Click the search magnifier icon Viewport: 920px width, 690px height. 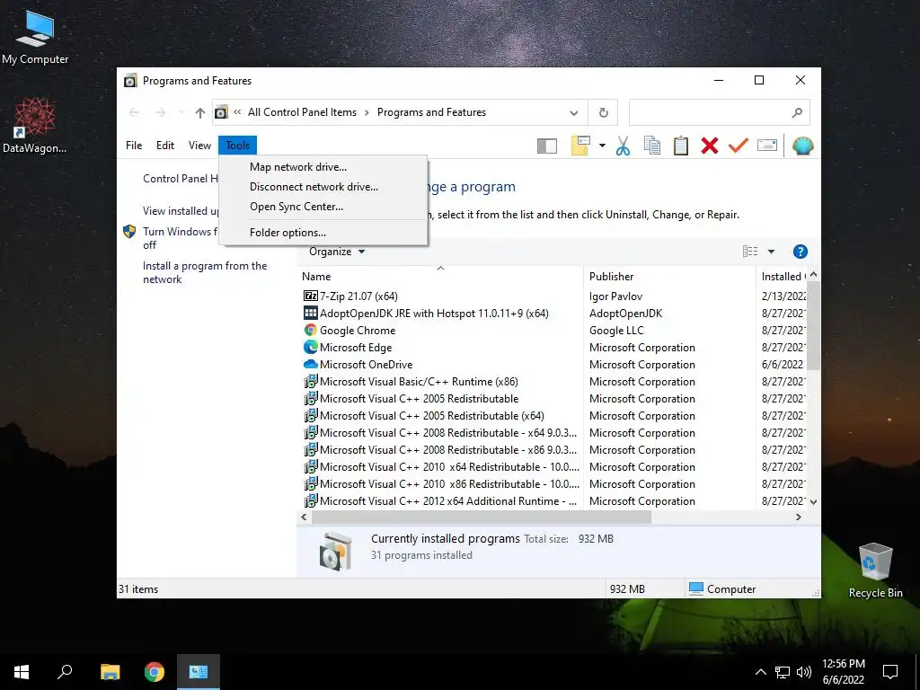coord(797,112)
